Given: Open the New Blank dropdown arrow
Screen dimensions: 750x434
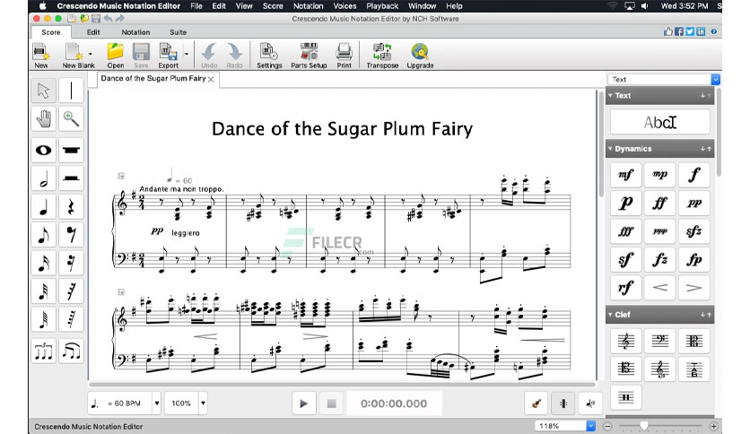Looking at the screenshot, I should [91, 54].
